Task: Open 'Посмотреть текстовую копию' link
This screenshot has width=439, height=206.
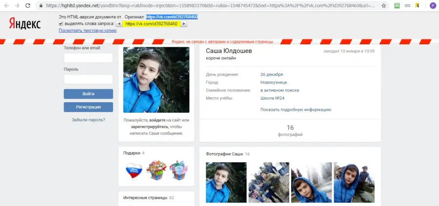Action: (88, 31)
